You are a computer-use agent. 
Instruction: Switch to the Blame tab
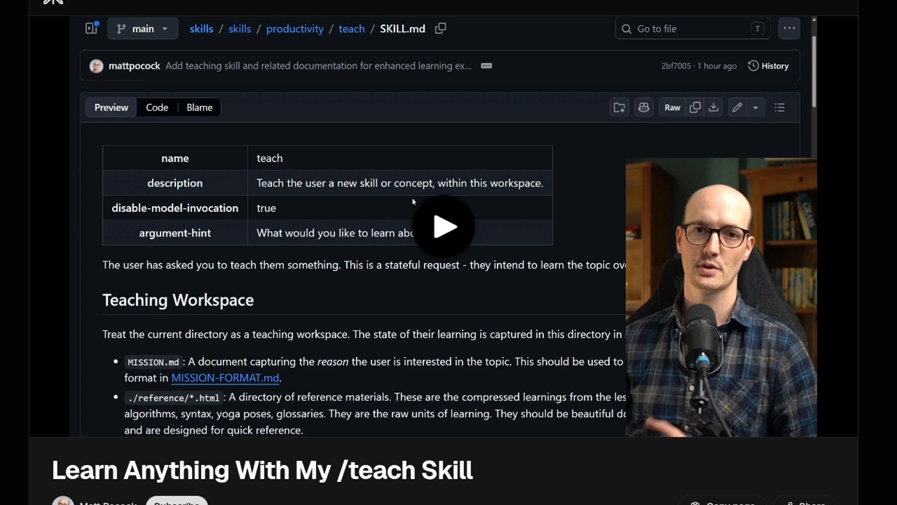coord(199,108)
